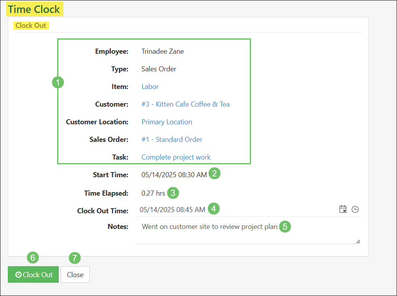Grab the Notes textarea resize handle
The height and width of the screenshot is (296, 397).
click(x=358, y=242)
